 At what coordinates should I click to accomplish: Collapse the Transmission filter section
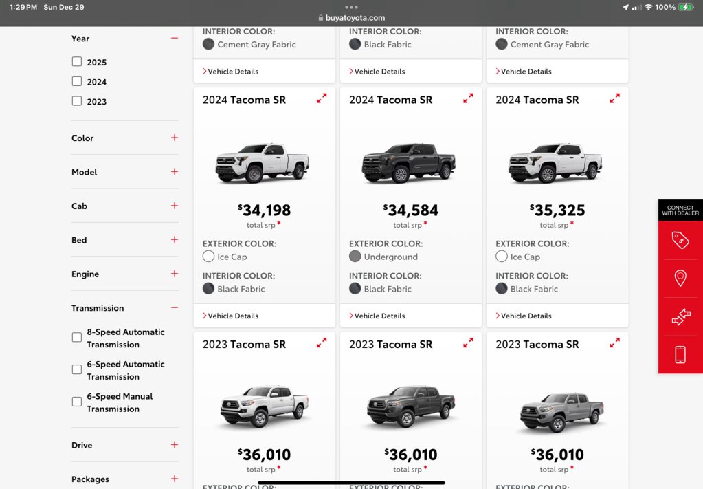point(175,307)
